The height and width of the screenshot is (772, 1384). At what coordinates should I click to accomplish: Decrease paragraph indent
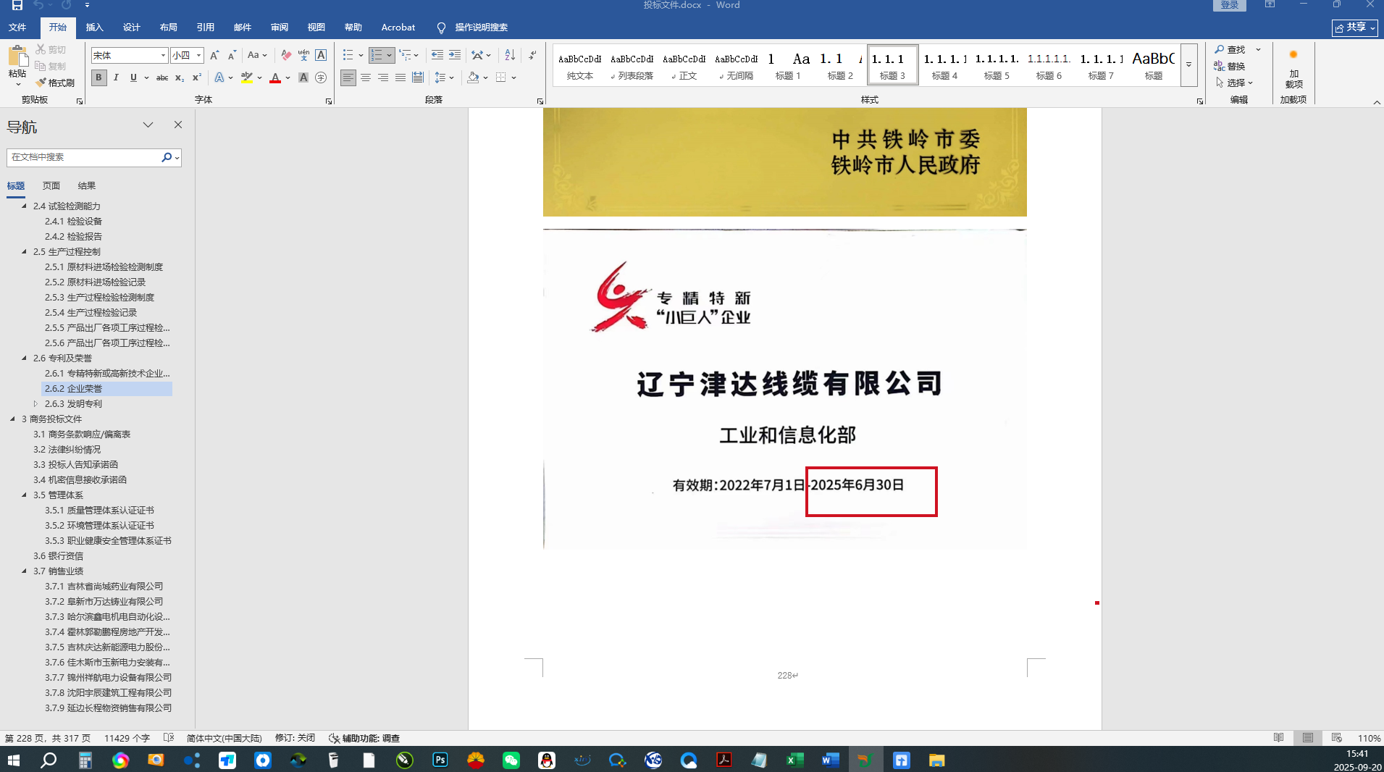click(x=437, y=55)
